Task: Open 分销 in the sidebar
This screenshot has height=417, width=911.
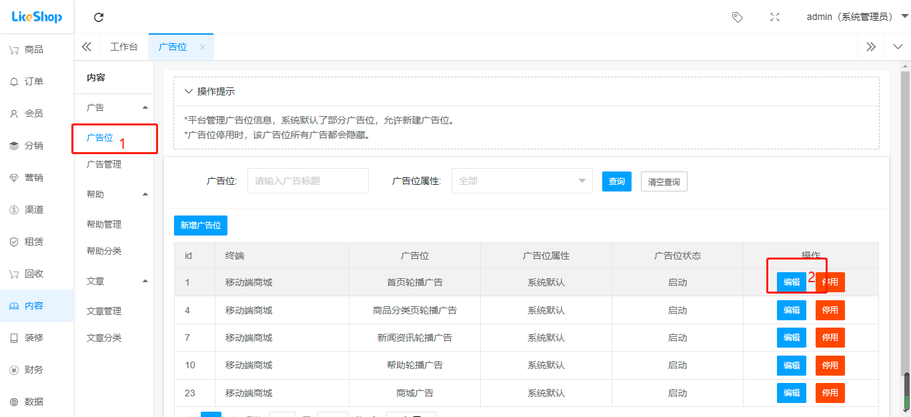Action: 37,145
